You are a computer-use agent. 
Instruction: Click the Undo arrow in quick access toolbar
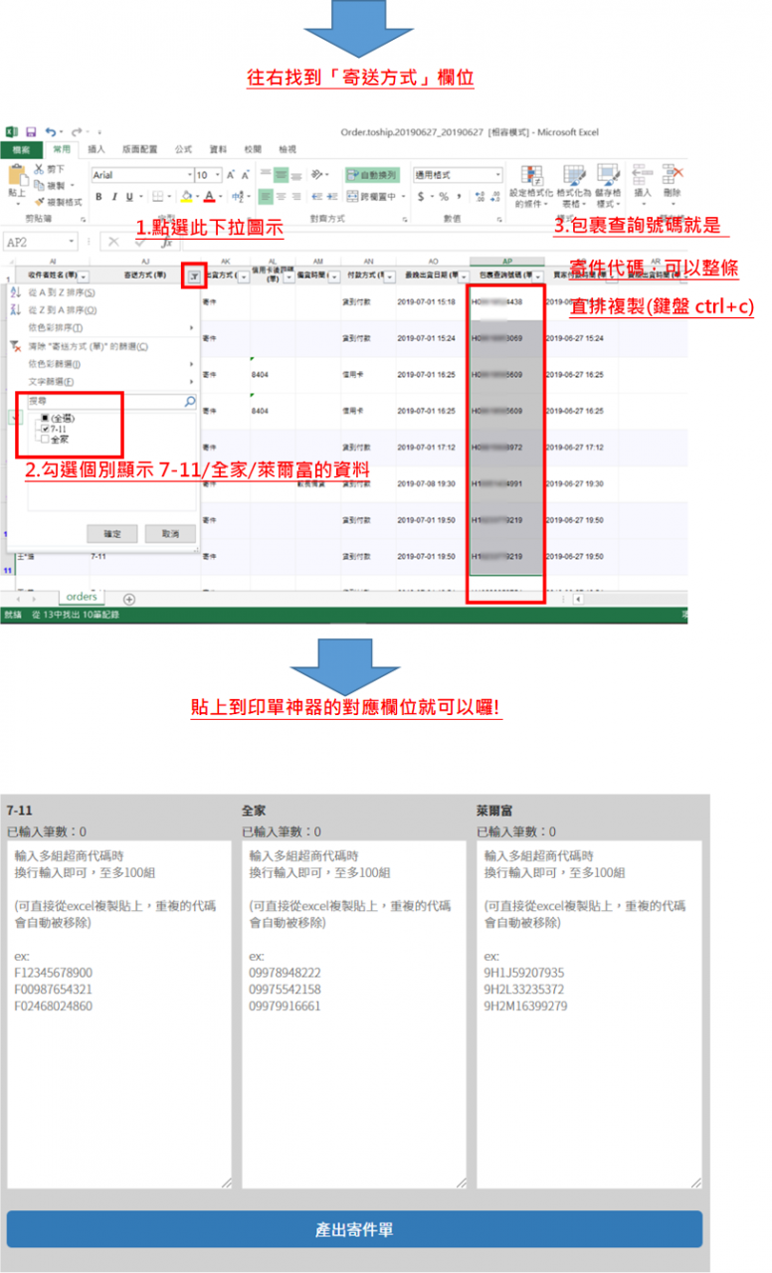50,131
